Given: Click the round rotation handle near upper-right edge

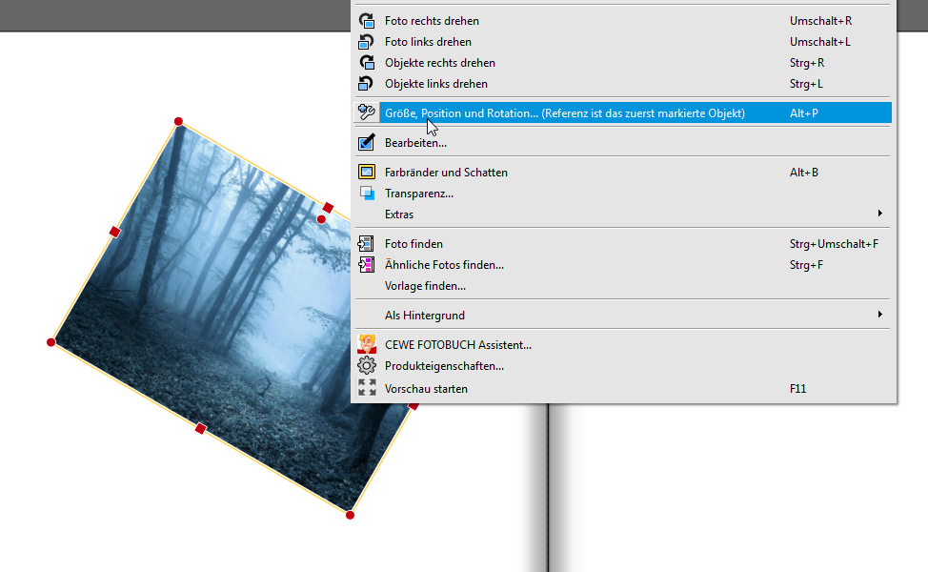Looking at the screenshot, I should (x=321, y=219).
